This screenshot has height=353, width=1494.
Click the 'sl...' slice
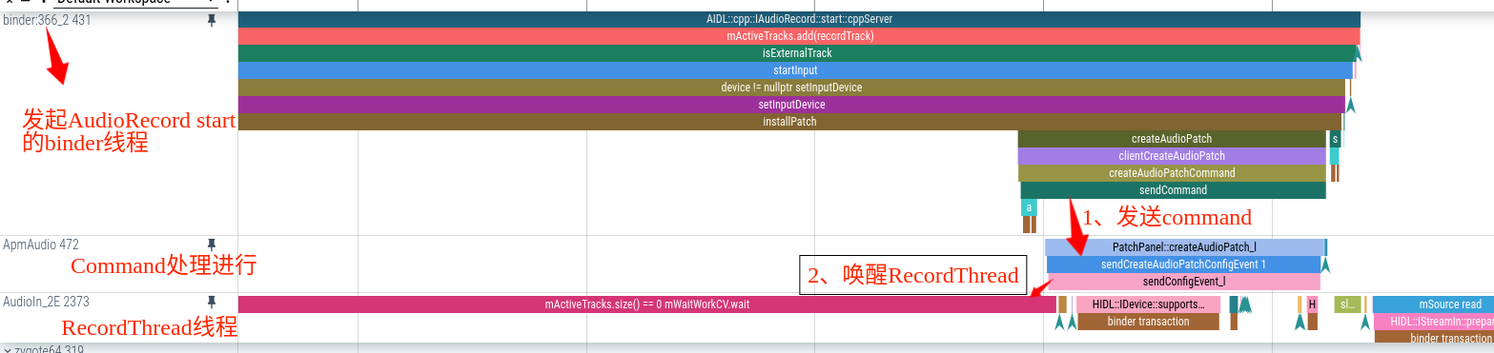pyautogui.click(x=1347, y=304)
